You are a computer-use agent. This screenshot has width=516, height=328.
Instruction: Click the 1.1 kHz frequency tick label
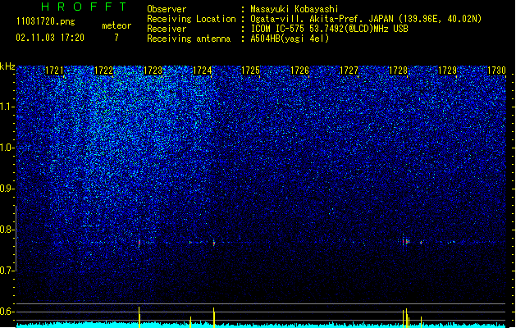tap(7, 107)
